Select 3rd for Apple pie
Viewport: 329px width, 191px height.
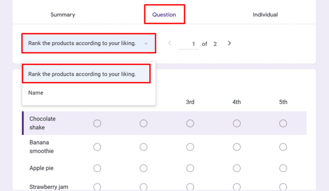(190, 168)
